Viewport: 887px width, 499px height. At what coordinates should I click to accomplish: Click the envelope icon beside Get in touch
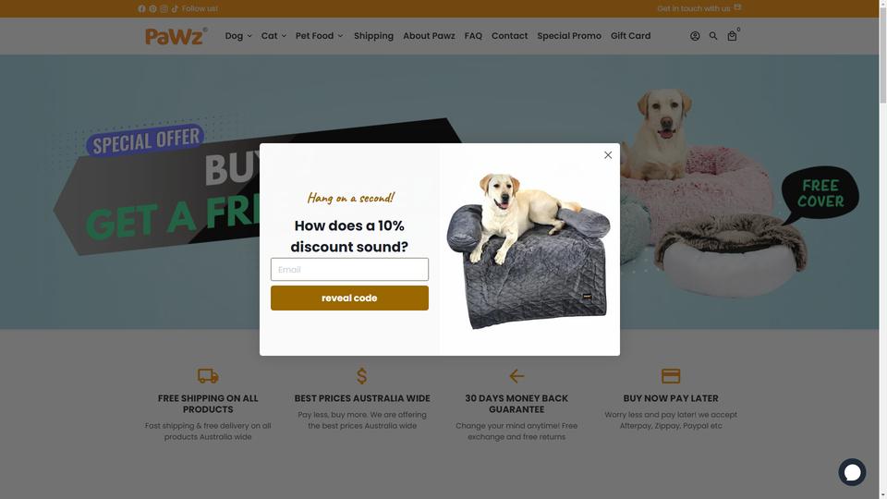point(737,7)
